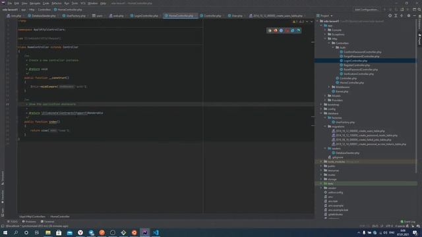The height and width of the screenshot is (237, 422).
Task: Collapse the Auth folder
Action: pos(333,47)
